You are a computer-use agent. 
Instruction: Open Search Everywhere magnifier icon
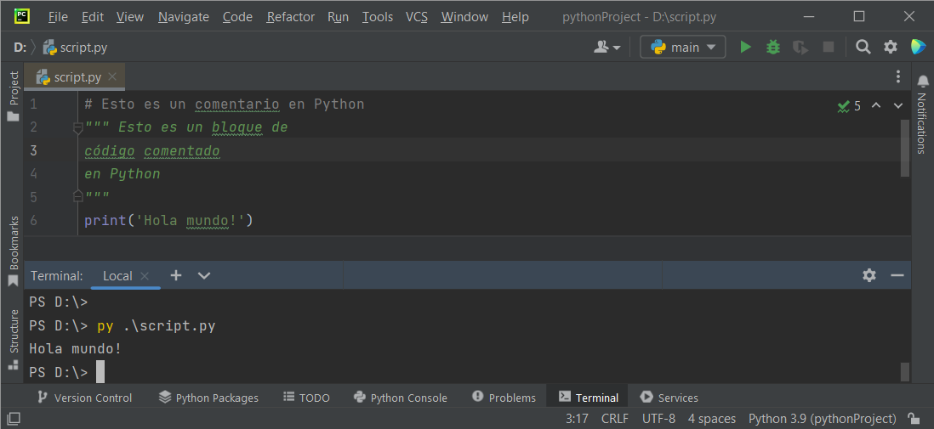click(x=863, y=47)
